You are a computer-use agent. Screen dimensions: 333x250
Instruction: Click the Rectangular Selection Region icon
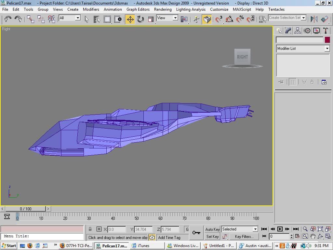[107, 19]
